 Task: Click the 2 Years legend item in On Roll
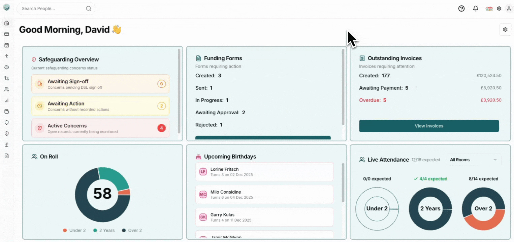(x=104, y=231)
